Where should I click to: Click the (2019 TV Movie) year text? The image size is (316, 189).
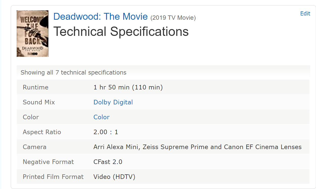(173, 18)
